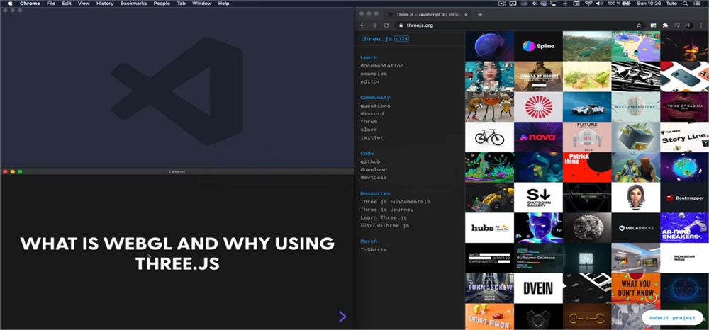Open the Chrome File menu
Screen dimensions: 709x330
pos(50,3)
